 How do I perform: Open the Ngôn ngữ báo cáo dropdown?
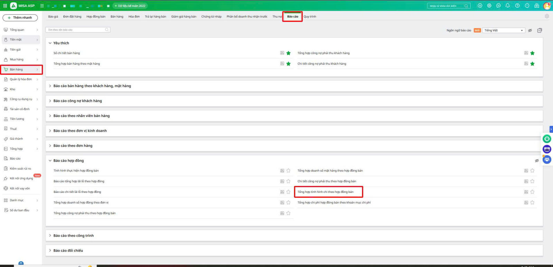[x=503, y=30]
